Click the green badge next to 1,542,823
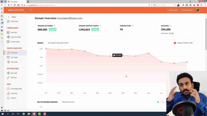The image size is (207, 116). pyautogui.click(x=95, y=30)
